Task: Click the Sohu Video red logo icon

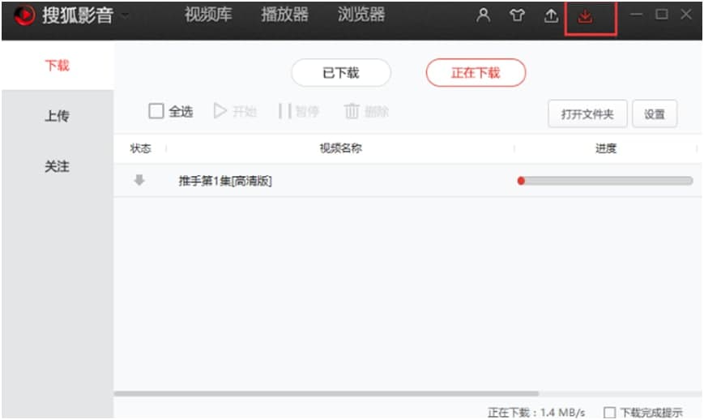Action: click(23, 15)
